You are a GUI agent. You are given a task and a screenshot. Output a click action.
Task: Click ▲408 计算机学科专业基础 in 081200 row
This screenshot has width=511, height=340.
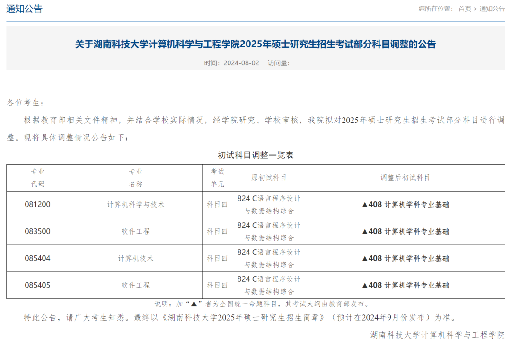(405, 205)
